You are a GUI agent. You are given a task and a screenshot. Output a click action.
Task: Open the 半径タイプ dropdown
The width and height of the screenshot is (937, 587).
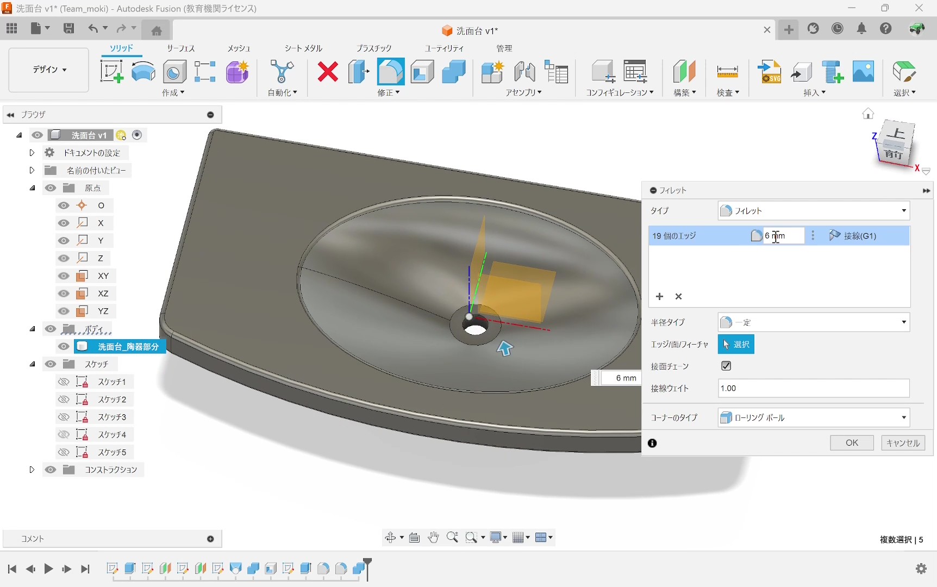(x=814, y=322)
